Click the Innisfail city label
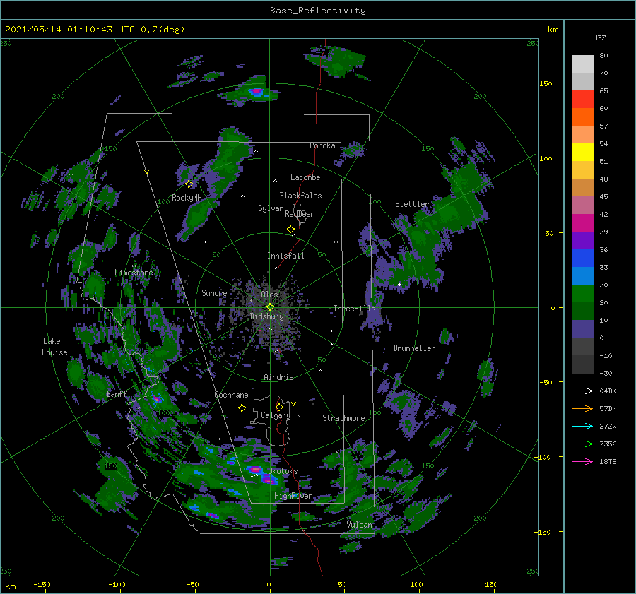This screenshot has height=594, width=636. [x=285, y=256]
